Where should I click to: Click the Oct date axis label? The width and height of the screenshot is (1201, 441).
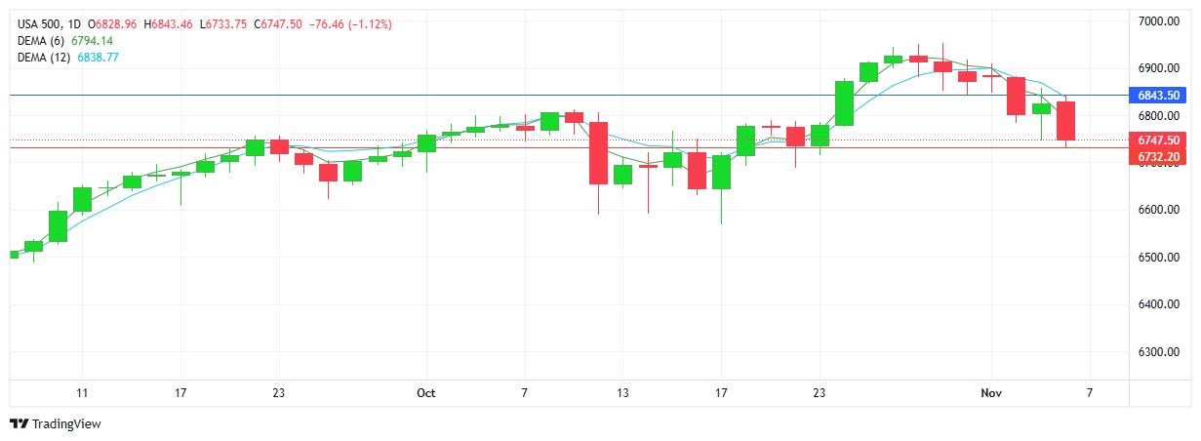pos(425,393)
